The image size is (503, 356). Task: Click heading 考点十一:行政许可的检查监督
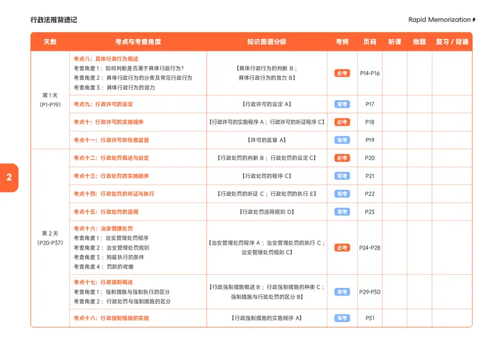(111, 140)
